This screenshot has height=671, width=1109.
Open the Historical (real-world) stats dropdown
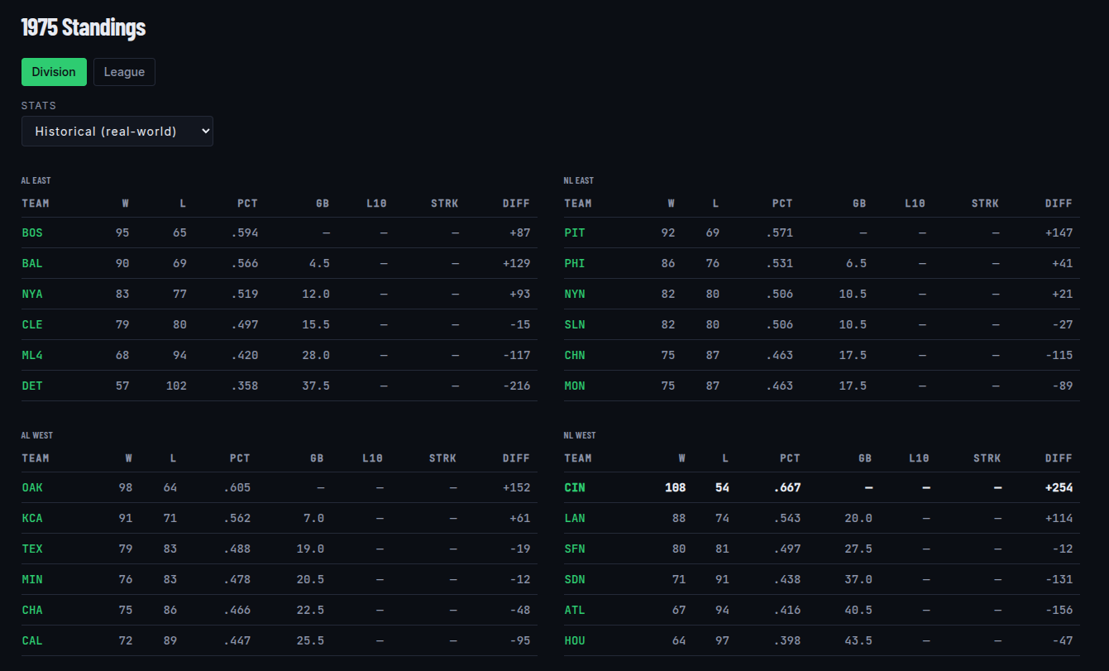pyautogui.click(x=117, y=132)
